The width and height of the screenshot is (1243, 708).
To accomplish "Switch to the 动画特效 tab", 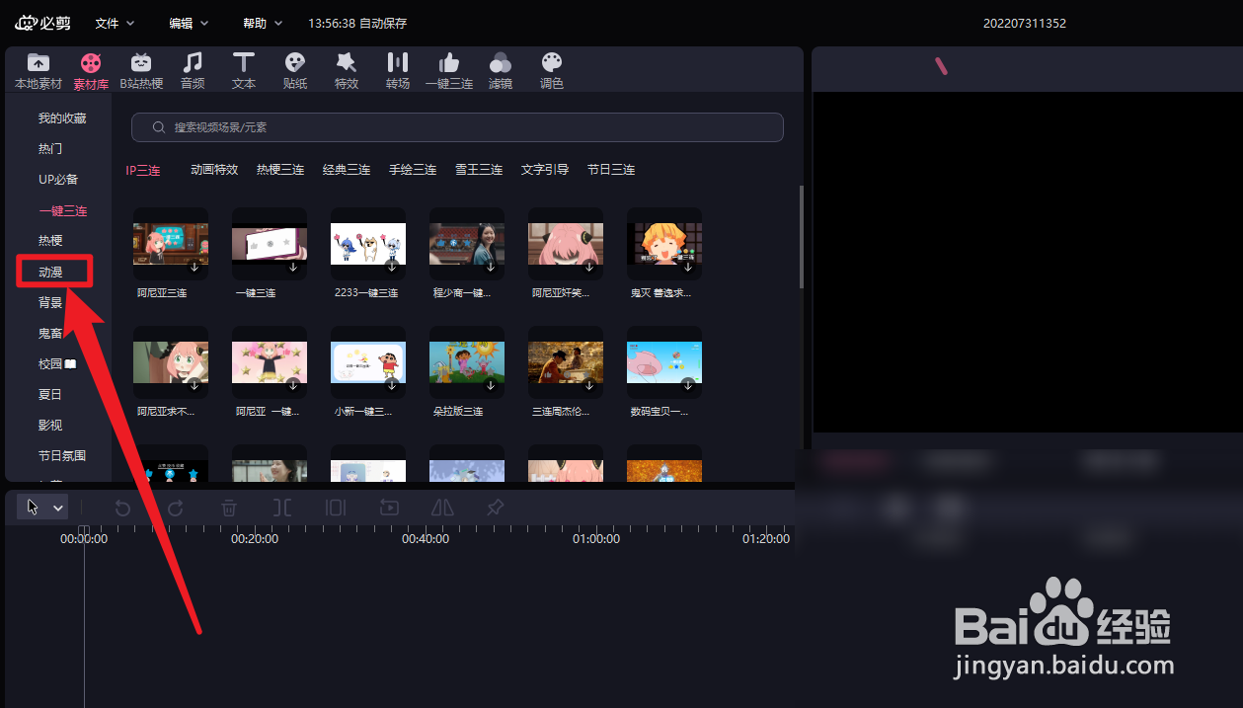I will (x=214, y=170).
